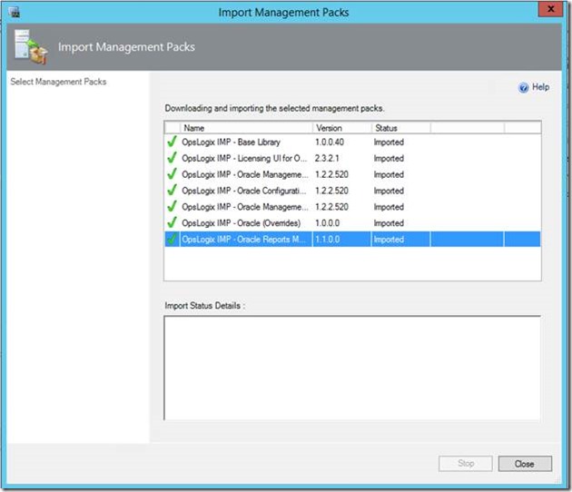The width and height of the screenshot is (572, 492).
Task: Click Select Management Packs wizard step
Action: 58,82
